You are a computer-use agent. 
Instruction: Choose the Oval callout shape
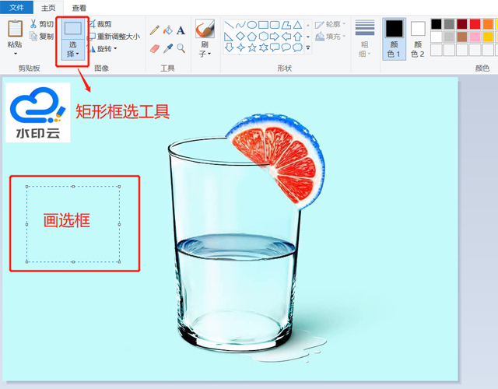[x=286, y=47]
